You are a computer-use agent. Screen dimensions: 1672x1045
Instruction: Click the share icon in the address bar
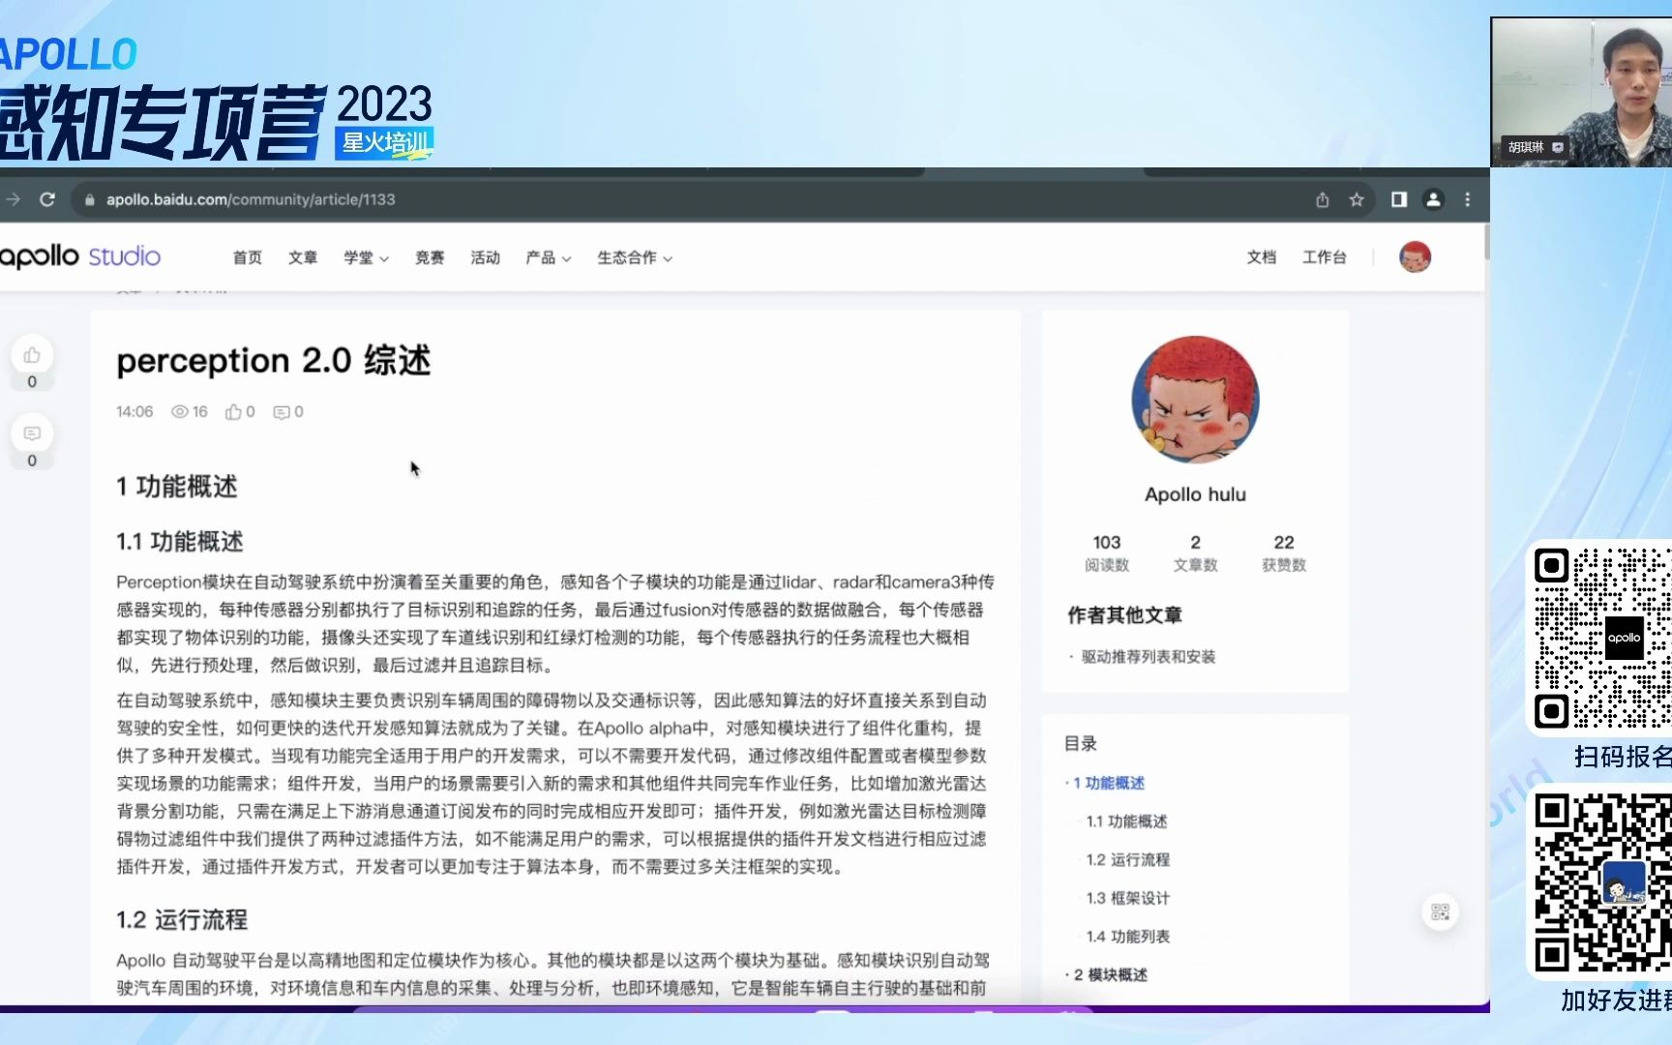1323,199
